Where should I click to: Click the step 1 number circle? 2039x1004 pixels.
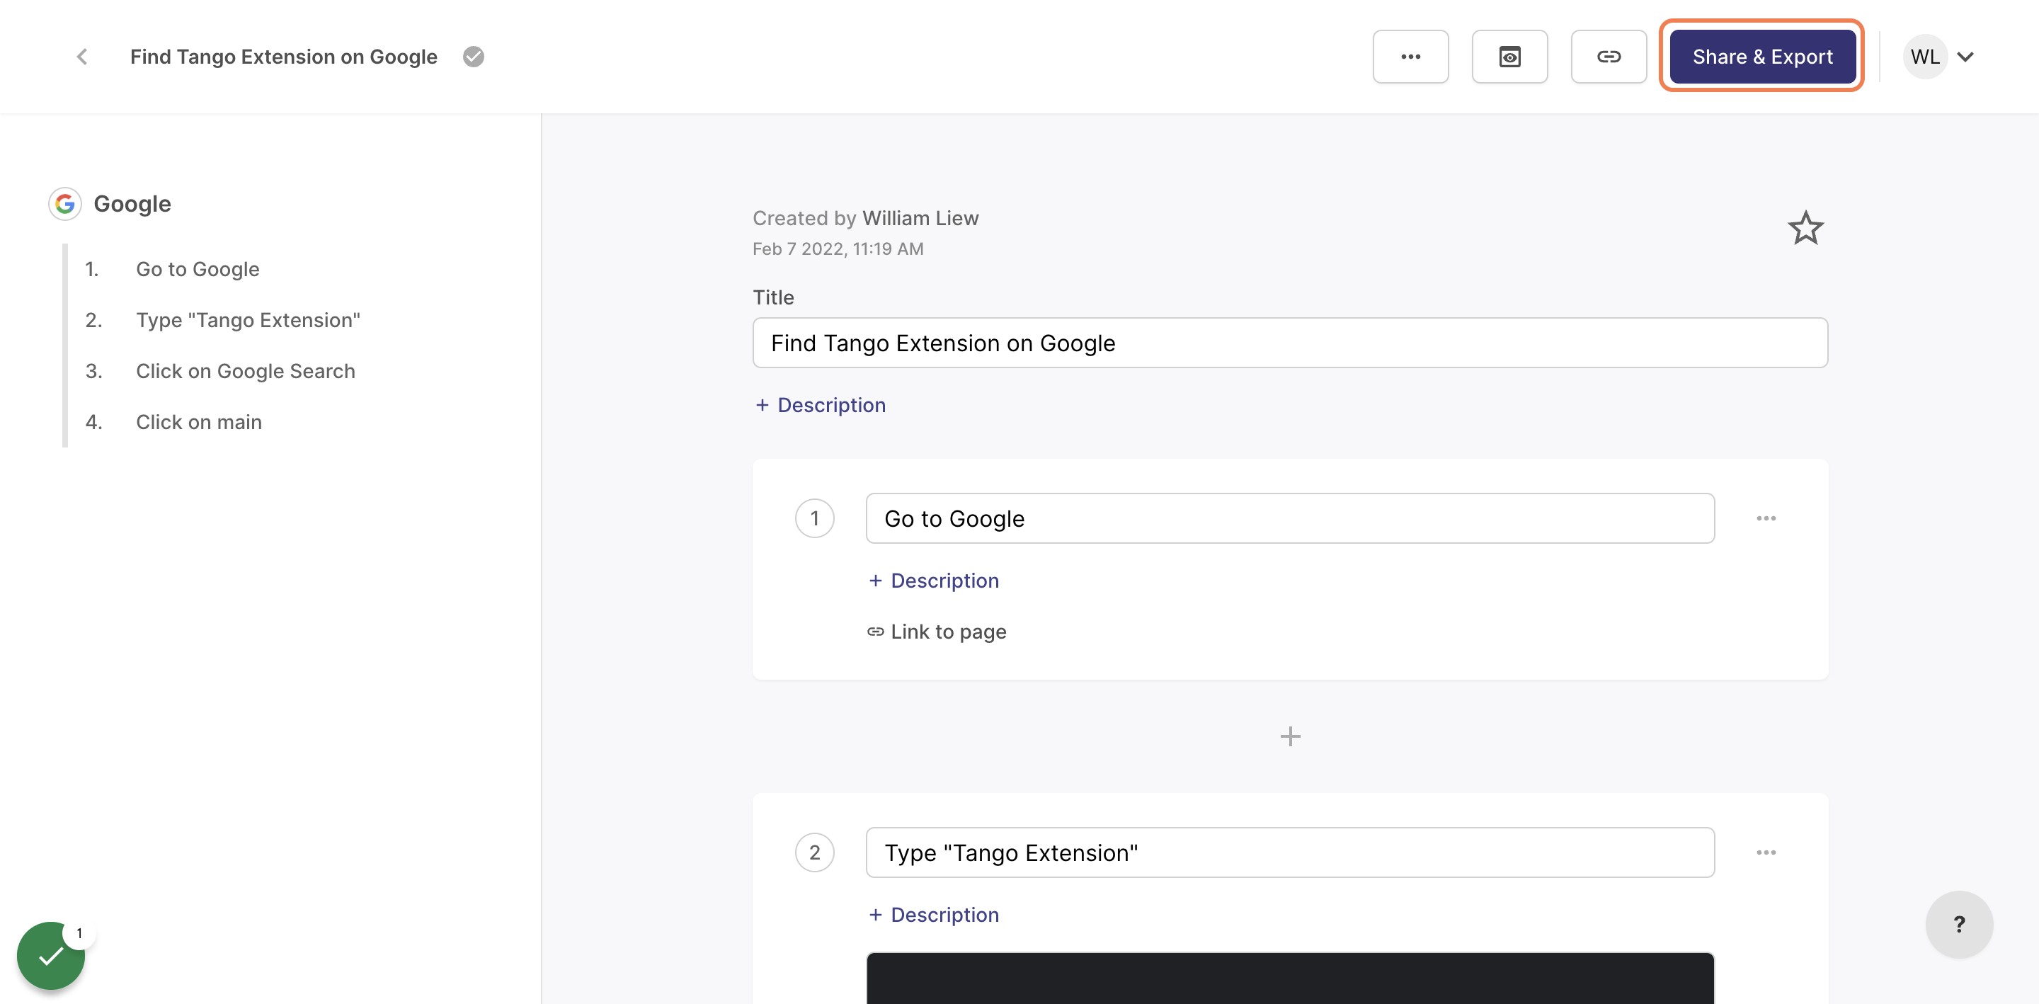tap(813, 518)
